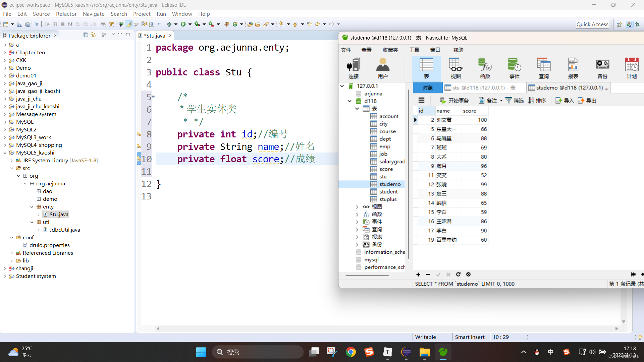Open Run button dropdown arrow
The width and height of the screenshot is (644, 362).
coord(190,24)
